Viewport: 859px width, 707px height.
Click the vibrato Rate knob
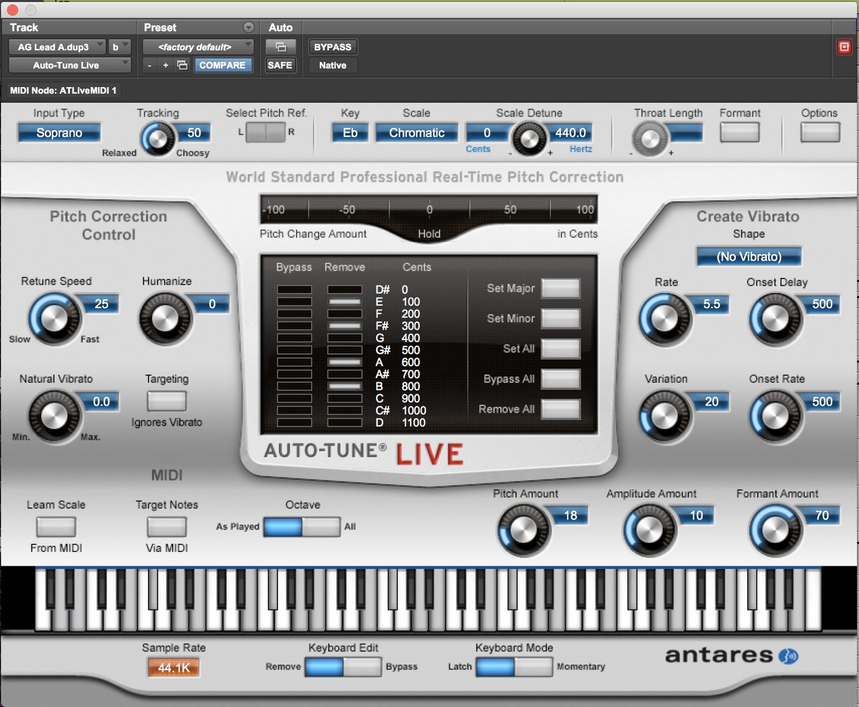pyautogui.click(x=665, y=319)
